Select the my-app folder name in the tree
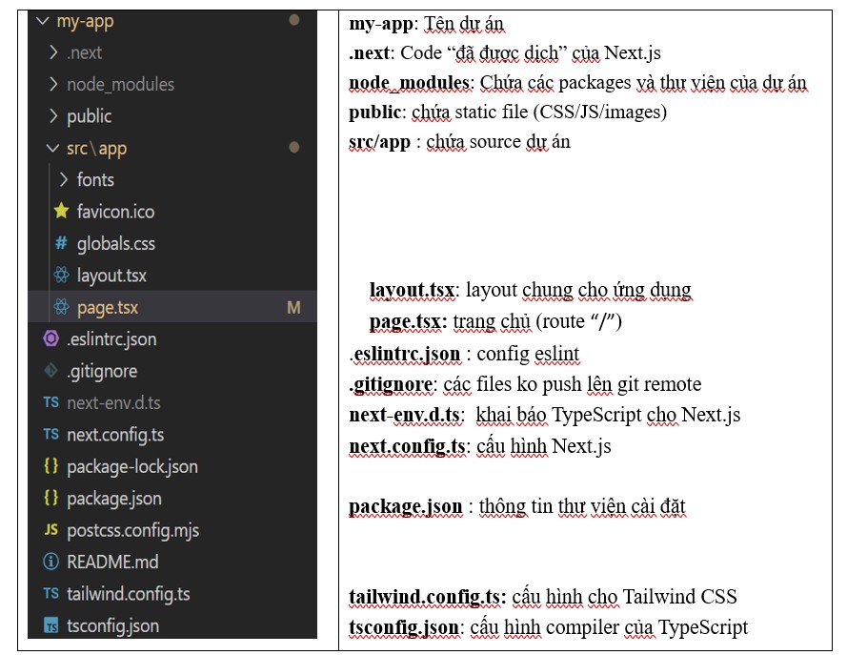 point(85,22)
